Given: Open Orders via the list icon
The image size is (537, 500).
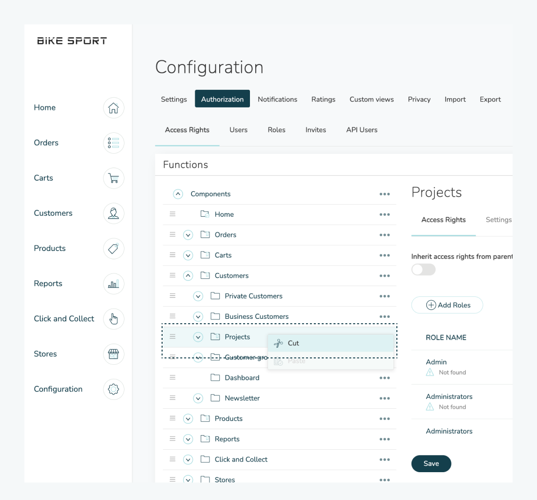Looking at the screenshot, I should 113,143.
